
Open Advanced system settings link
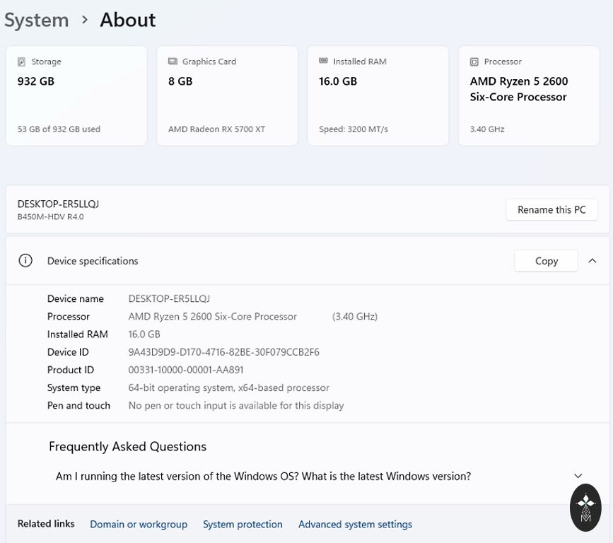[x=355, y=524]
